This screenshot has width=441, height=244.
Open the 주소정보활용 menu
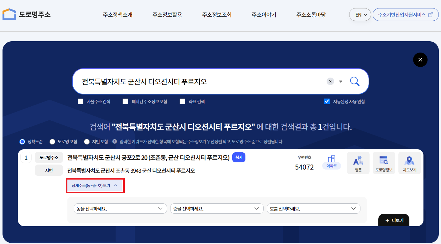pyautogui.click(x=167, y=15)
